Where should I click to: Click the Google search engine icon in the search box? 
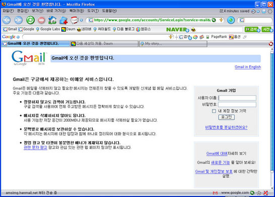pyautogui.click(x=242, y=20)
